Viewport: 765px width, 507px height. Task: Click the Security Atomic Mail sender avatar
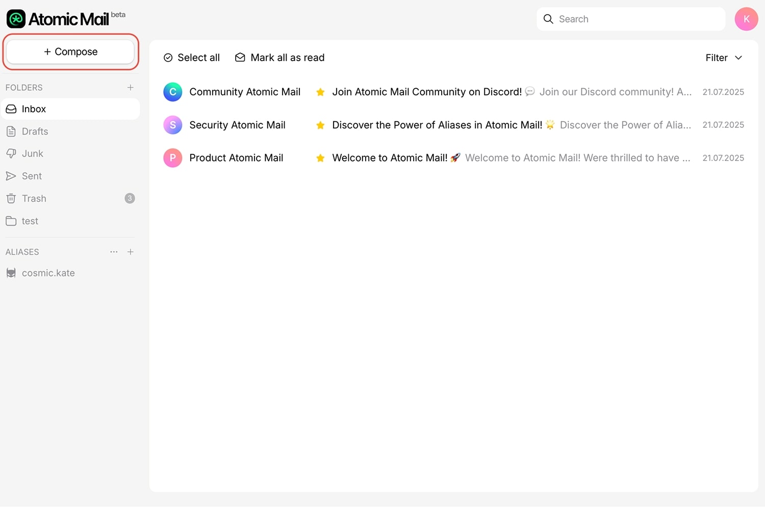[173, 125]
